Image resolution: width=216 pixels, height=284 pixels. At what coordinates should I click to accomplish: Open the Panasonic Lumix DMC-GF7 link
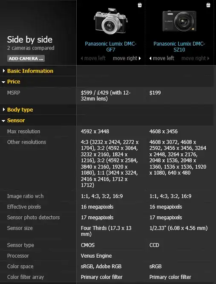coord(110,46)
